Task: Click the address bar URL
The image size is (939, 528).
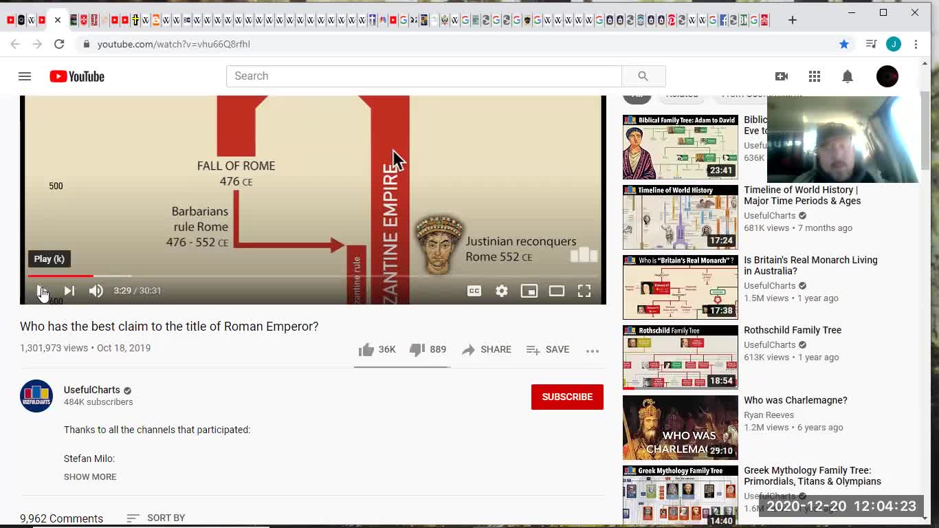Action: pos(173,44)
